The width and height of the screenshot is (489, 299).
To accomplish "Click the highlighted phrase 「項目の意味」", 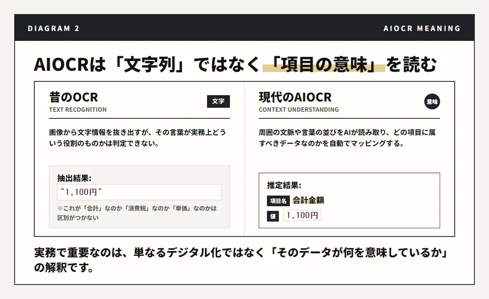I will (x=324, y=65).
